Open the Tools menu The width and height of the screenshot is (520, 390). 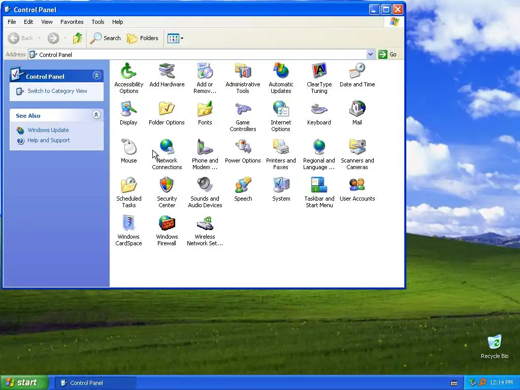[x=98, y=22]
